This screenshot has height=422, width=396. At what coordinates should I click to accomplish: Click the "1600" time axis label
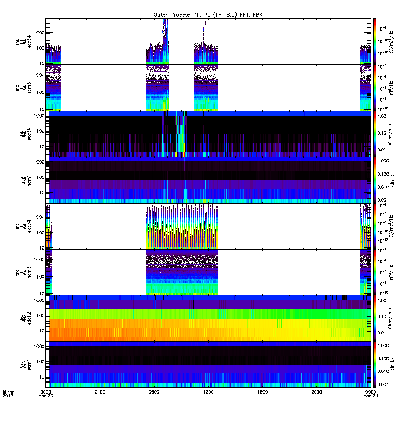(262, 392)
